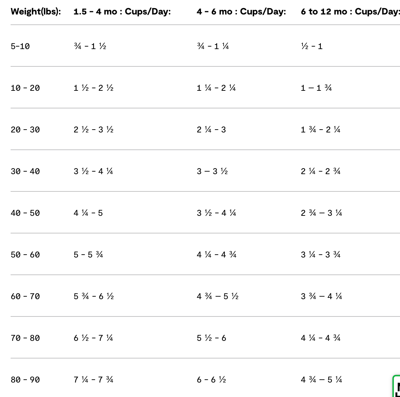Screen dimensions: 400x397
Task: Click 1.5-4 mo value for 5-10 lbs
Action: coord(90,46)
